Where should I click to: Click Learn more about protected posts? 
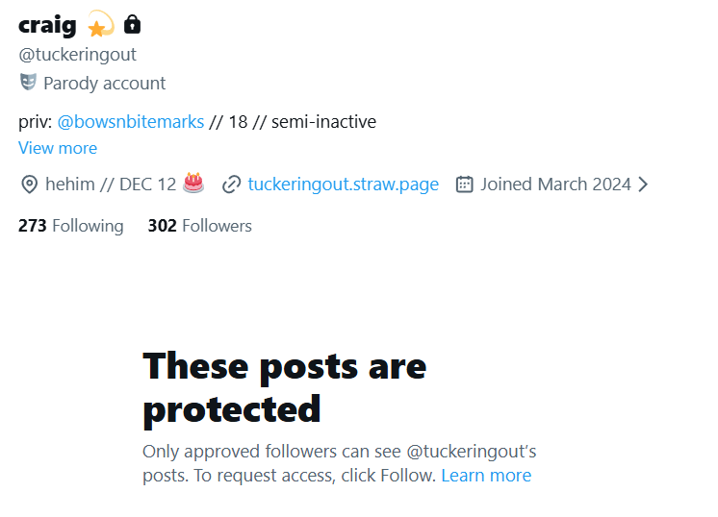[x=486, y=476]
